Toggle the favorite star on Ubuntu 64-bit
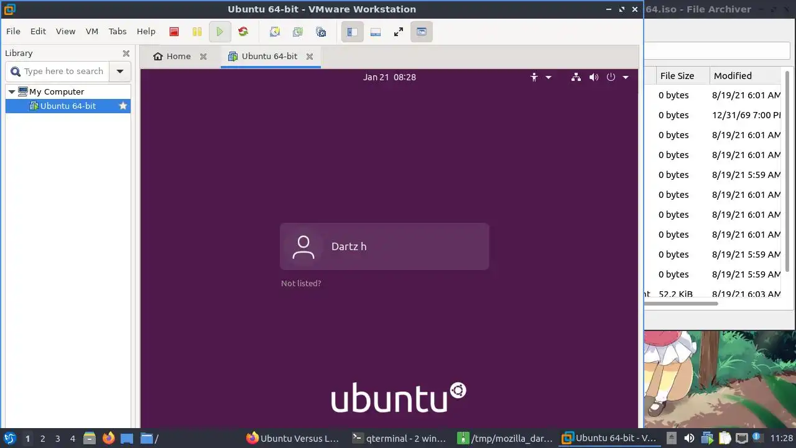 point(123,106)
